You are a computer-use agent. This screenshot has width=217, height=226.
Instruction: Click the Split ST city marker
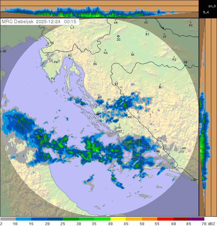[x=136, y=141]
